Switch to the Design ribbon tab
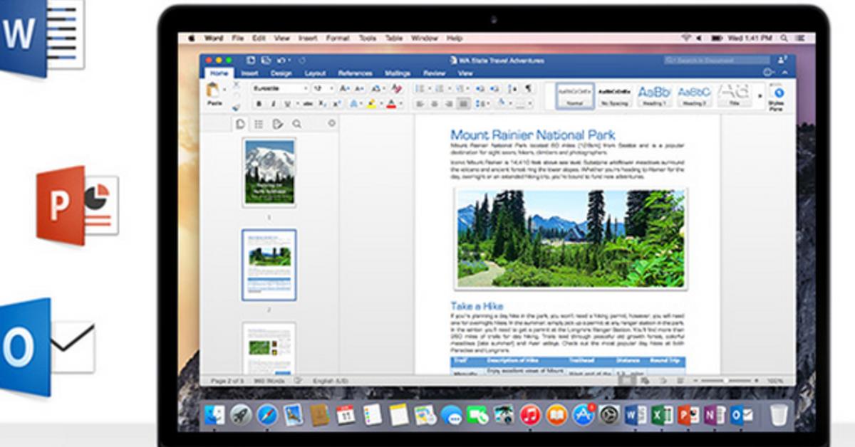Image resolution: width=855 pixels, height=447 pixels. click(281, 73)
